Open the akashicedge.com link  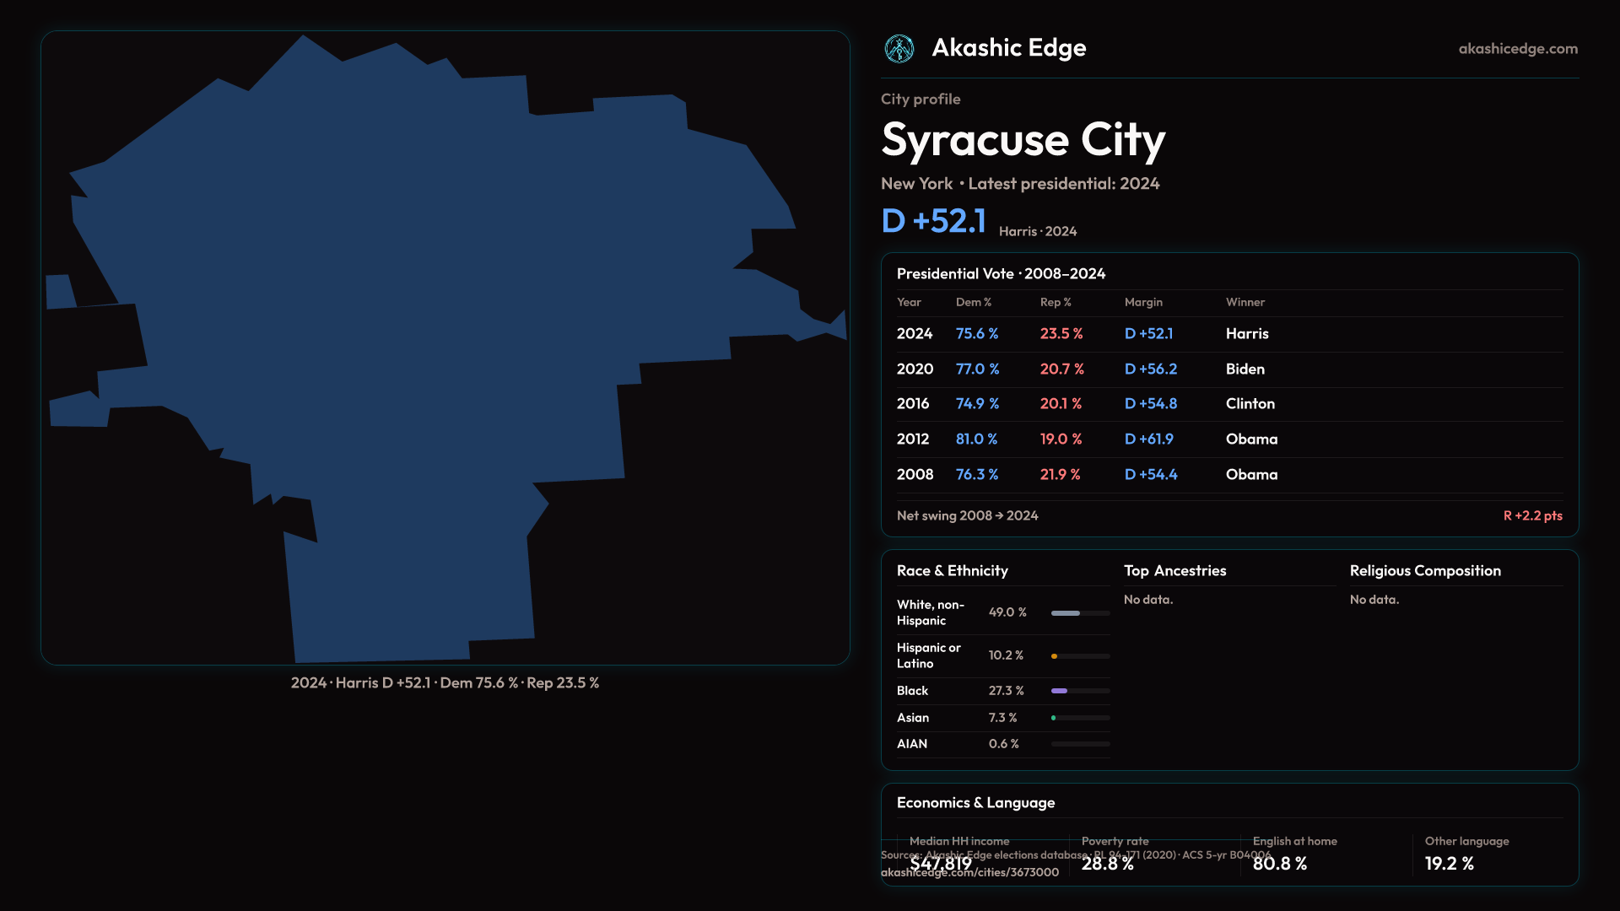1517,49
